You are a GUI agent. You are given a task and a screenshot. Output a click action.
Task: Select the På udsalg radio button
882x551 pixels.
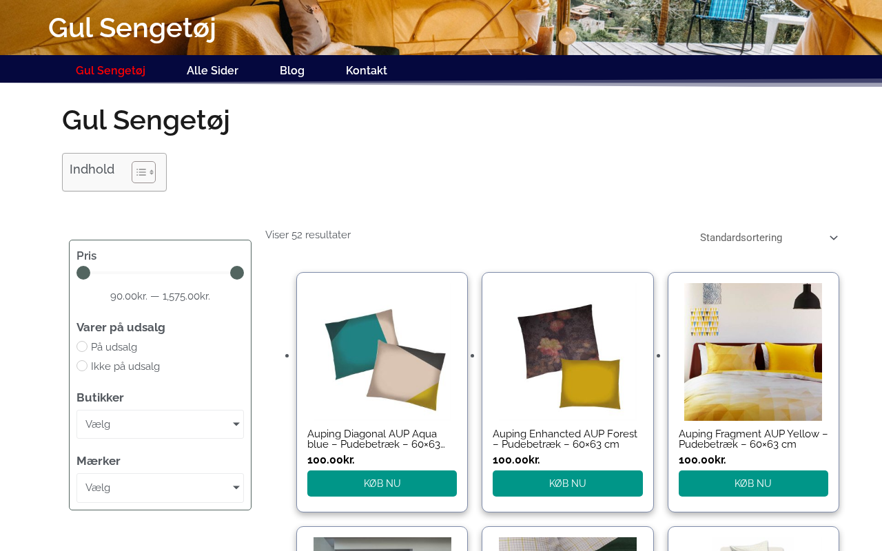(x=82, y=346)
